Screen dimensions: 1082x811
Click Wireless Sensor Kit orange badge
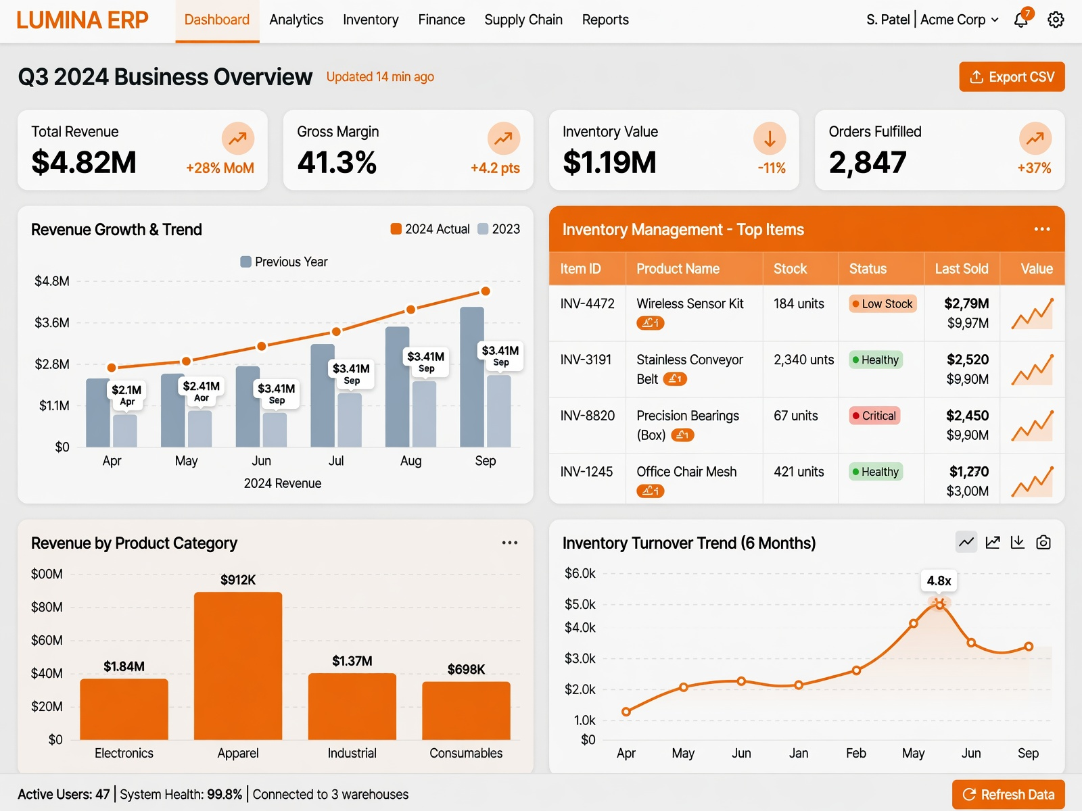651,323
